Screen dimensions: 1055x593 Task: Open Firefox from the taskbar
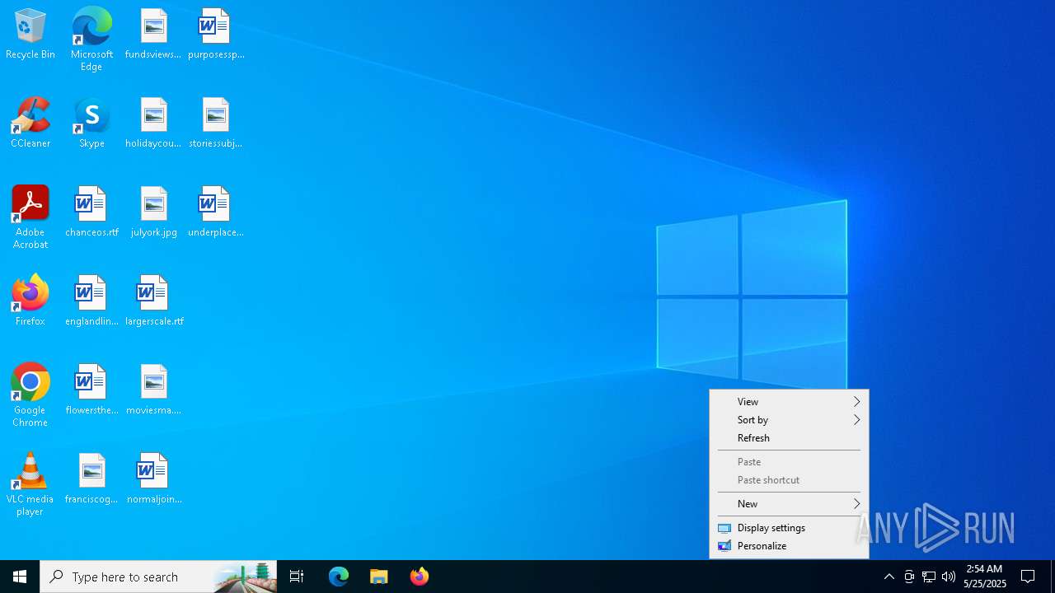(x=420, y=577)
